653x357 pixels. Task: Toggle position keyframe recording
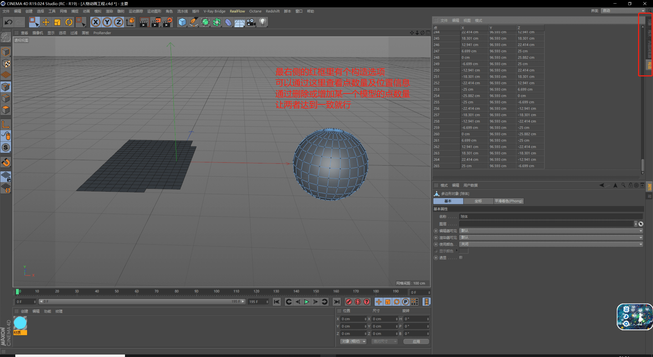pos(379,302)
